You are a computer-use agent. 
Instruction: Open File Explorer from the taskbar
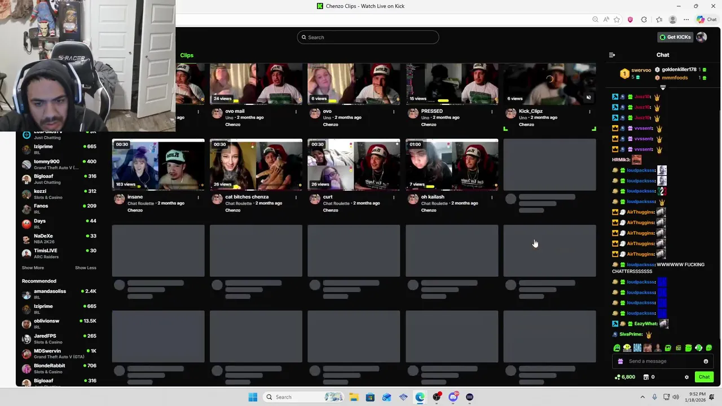pyautogui.click(x=354, y=397)
